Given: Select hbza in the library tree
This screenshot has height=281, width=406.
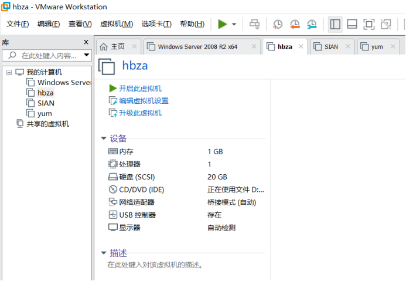Looking at the screenshot, I should [x=46, y=93].
